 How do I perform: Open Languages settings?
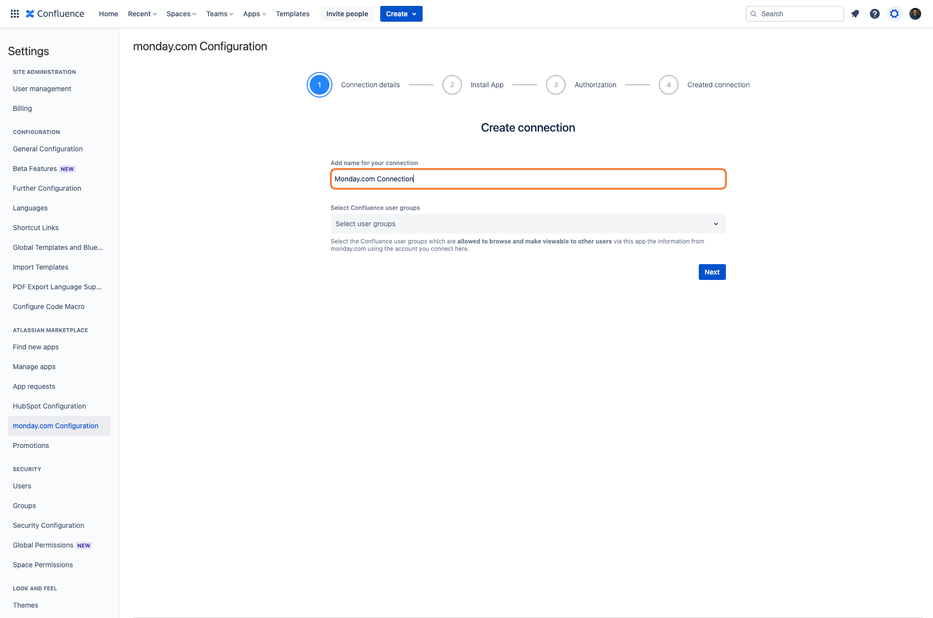click(x=30, y=208)
